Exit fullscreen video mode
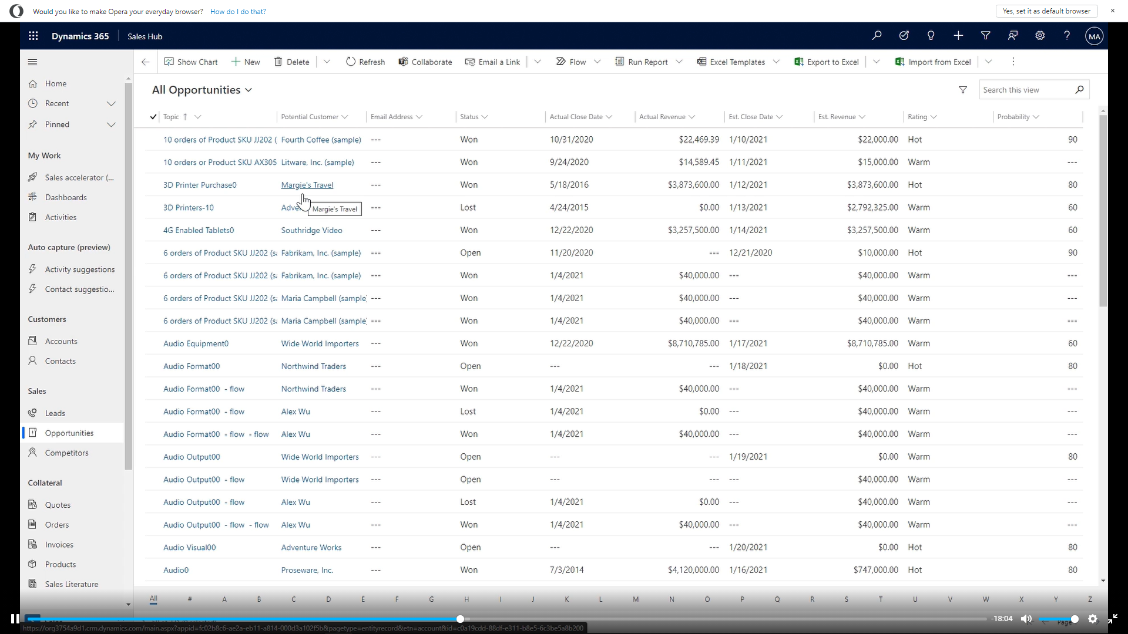Image resolution: width=1128 pixels, height=634 pixels. click(1113, 619)
